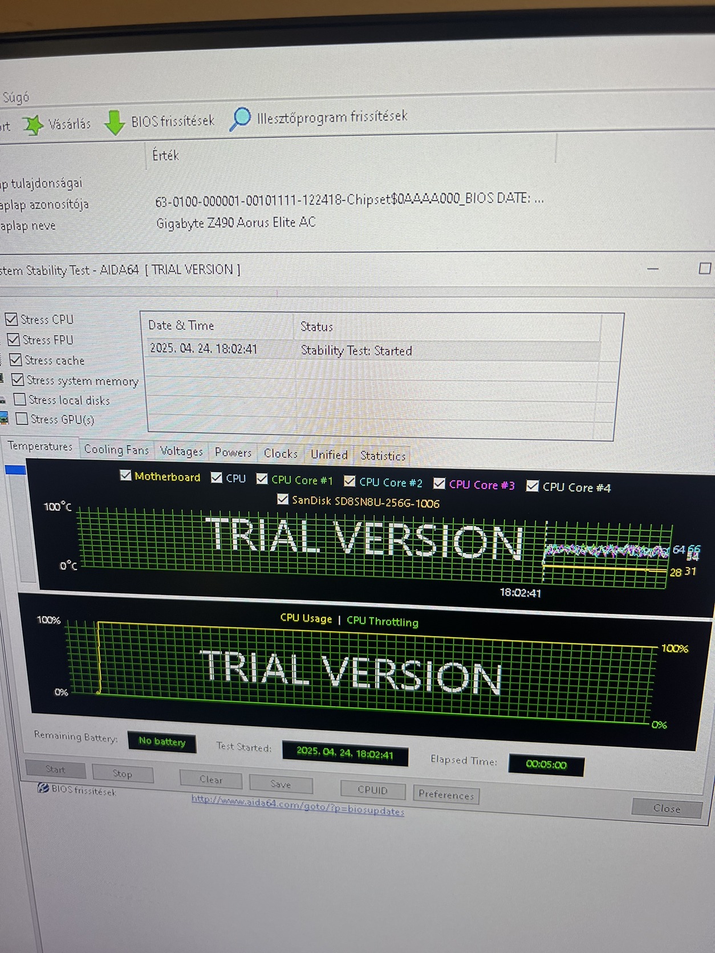The width and height of the screenshot is (715, 953).
Task: Toggle the Stress FPU checkbox
Action: click(x=14, y=340)
